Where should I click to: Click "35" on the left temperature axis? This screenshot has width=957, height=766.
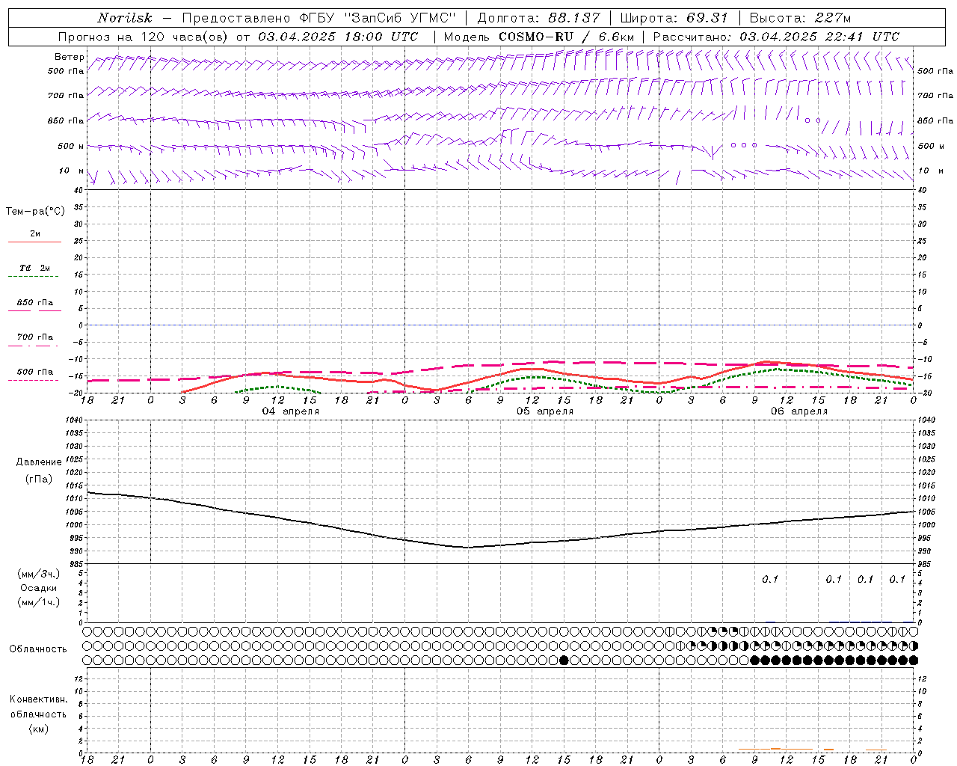[79, 207]
